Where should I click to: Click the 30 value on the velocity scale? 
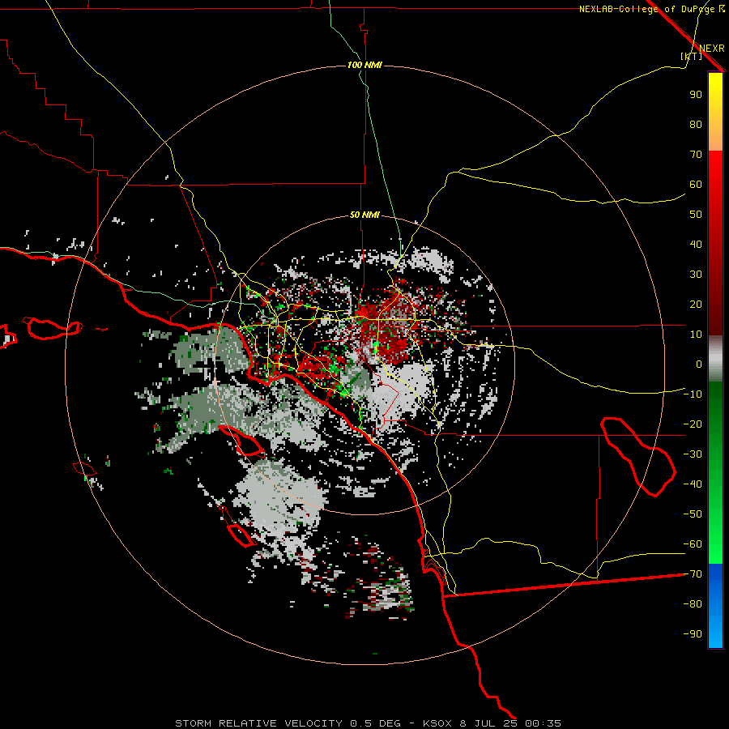coord(696,275)
